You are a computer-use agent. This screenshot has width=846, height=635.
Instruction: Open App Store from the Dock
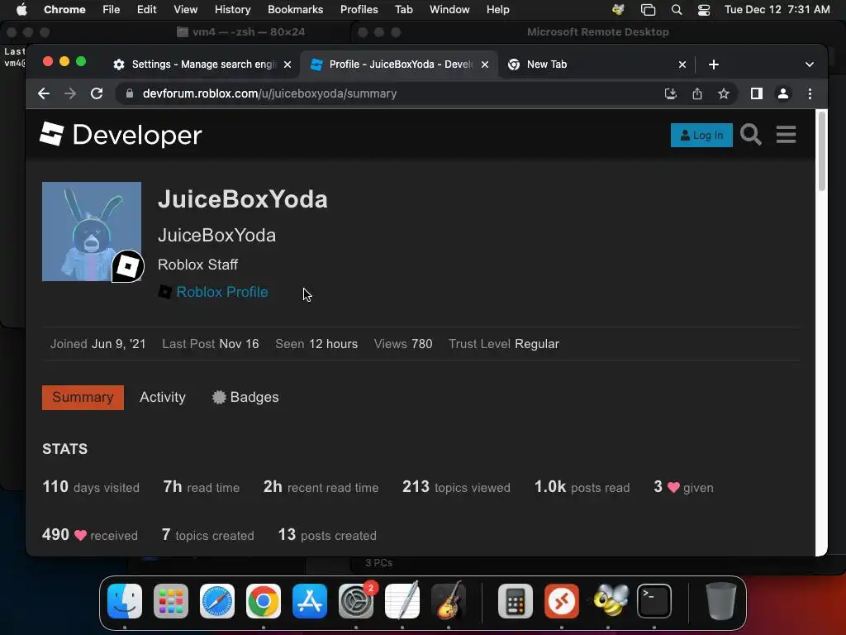tap(310, 601)
